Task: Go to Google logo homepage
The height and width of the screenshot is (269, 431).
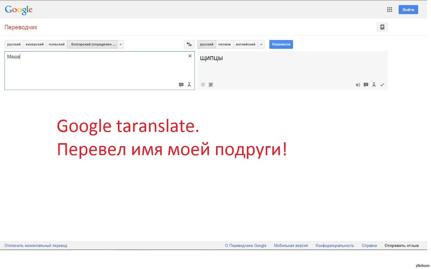Action: (19, 10)
